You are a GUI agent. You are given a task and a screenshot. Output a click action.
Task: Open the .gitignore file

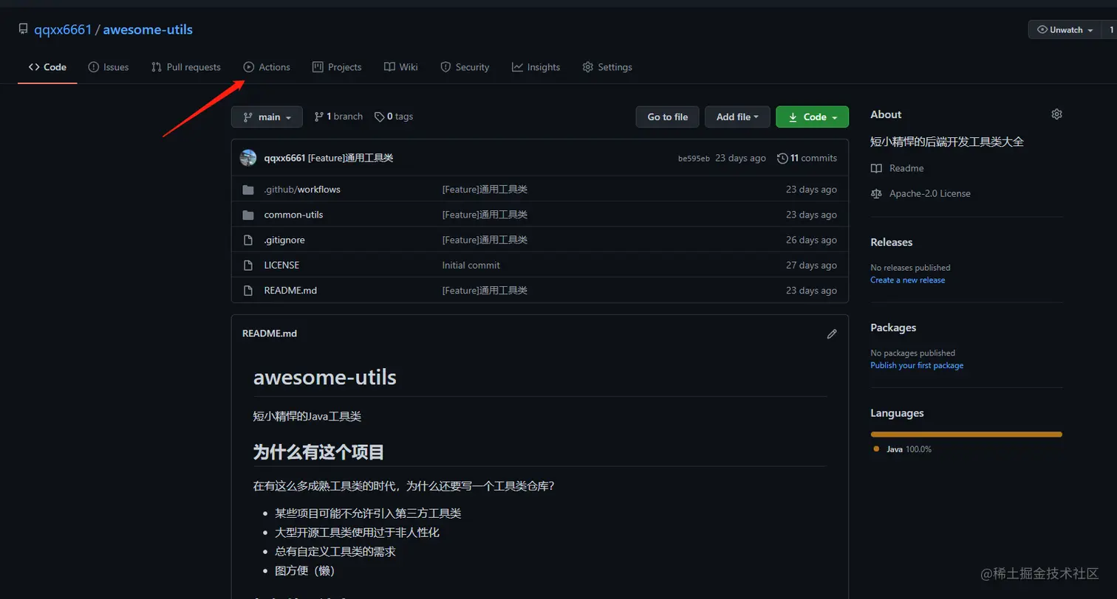click(x=284, y=240)
